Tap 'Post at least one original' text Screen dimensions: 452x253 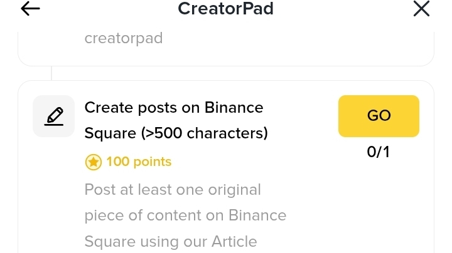(173, 190)
